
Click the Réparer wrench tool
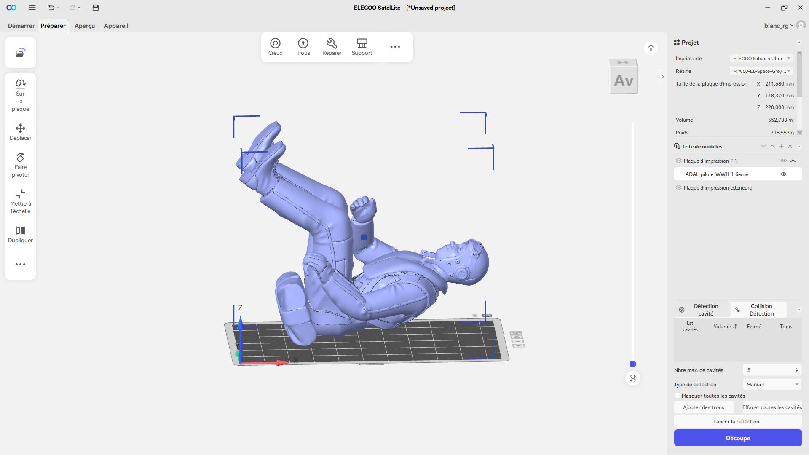coord(332,47)
